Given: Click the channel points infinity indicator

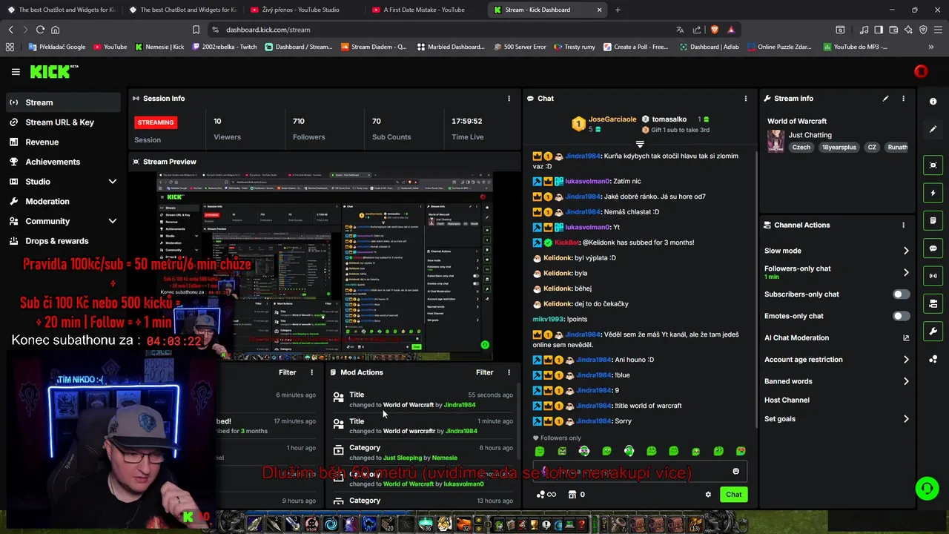Looking at the screenshot, I should click(546, 495).
